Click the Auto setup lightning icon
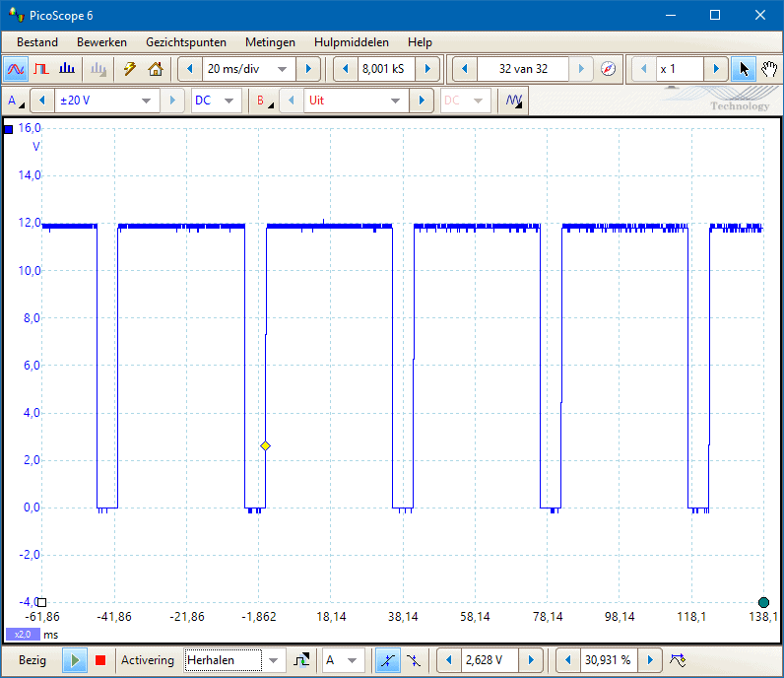 coord(129,69)
